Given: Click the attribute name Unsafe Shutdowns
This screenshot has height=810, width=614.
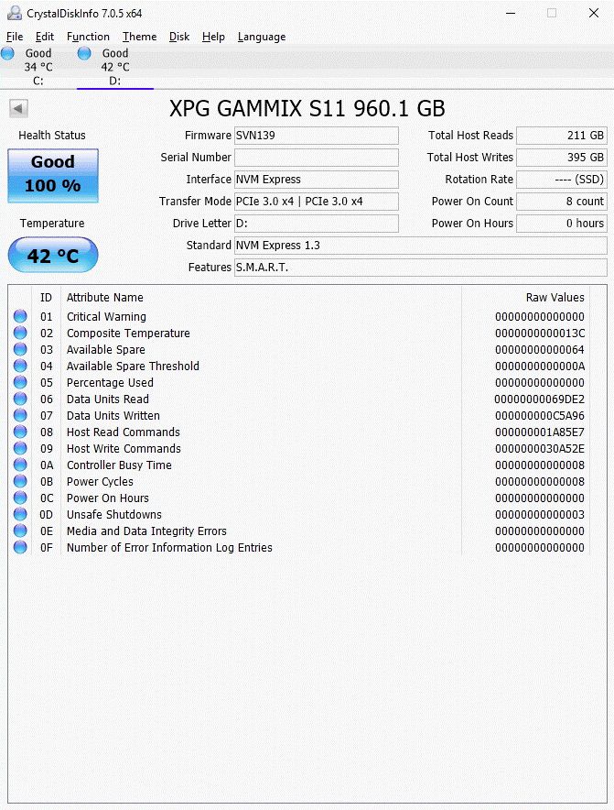Looking at the screenshot, I should tap(114, 515).
